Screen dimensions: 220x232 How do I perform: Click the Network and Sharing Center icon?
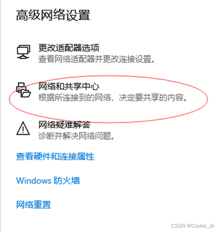23,90
